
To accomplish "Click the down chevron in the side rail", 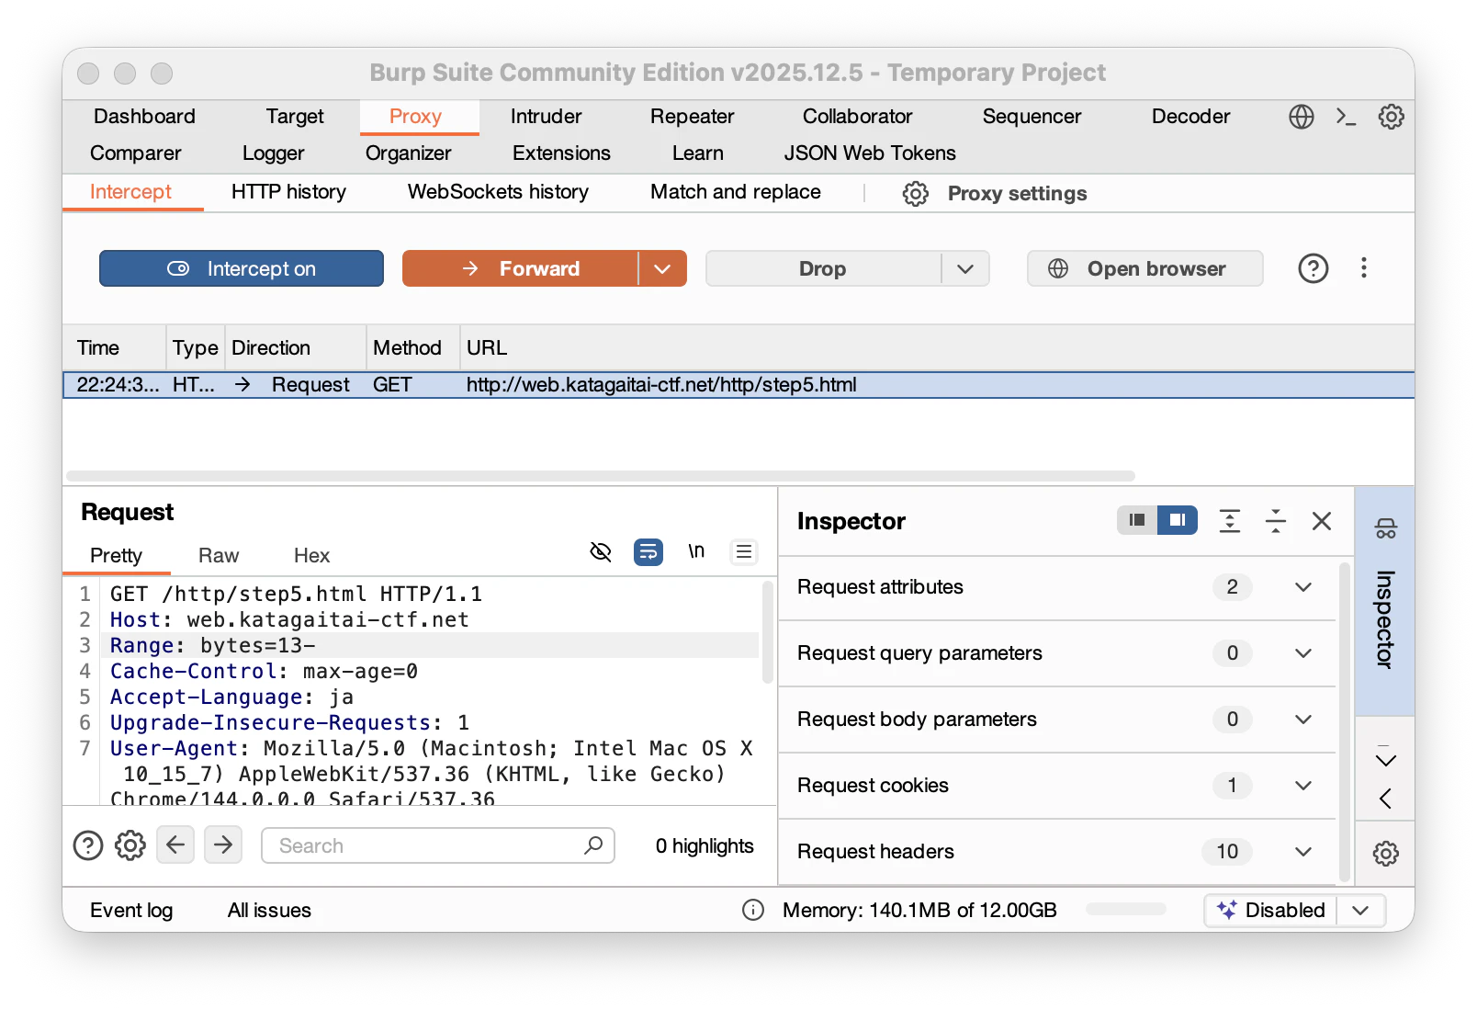I will tap(1385, 760).
